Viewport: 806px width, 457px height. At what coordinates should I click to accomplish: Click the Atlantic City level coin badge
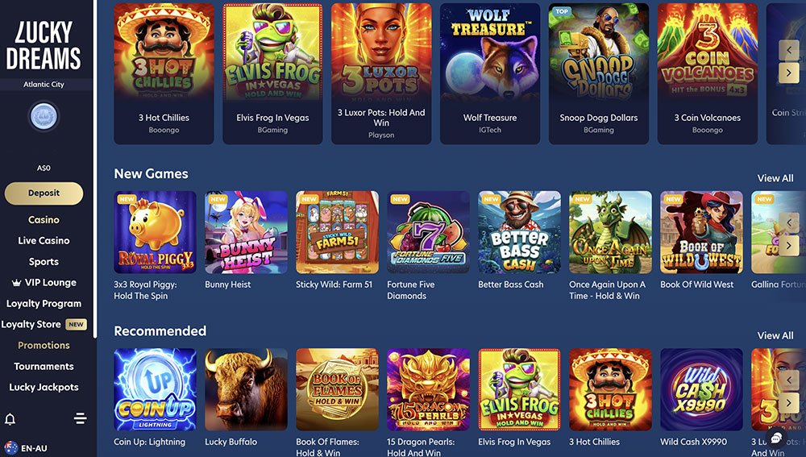pos(44,116)
